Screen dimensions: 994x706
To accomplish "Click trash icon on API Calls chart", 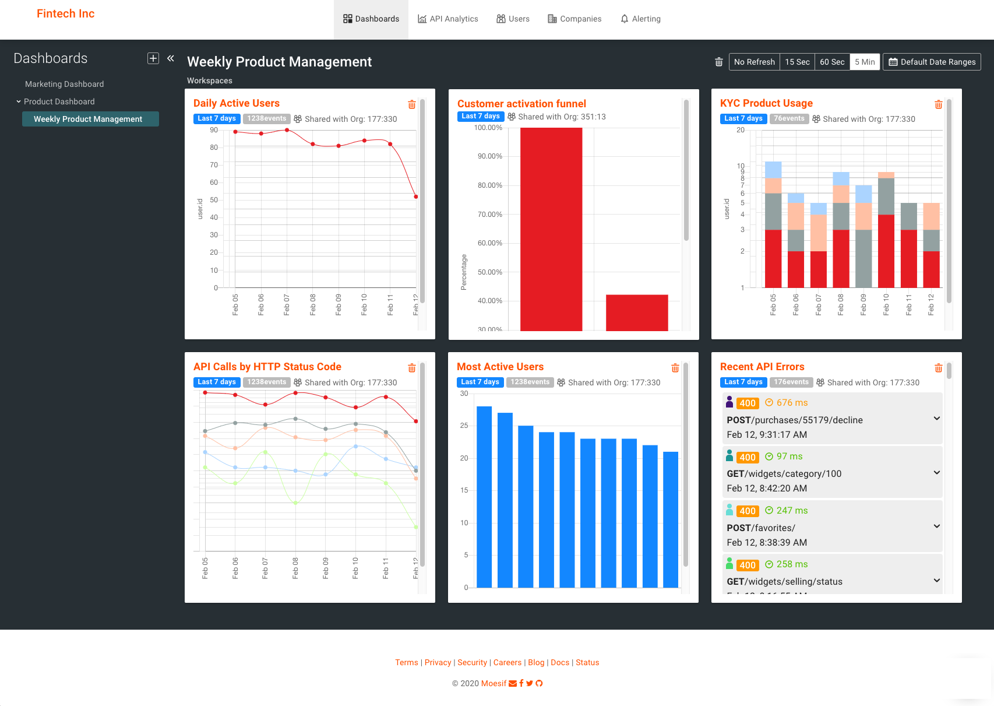I will pos(412,368).
